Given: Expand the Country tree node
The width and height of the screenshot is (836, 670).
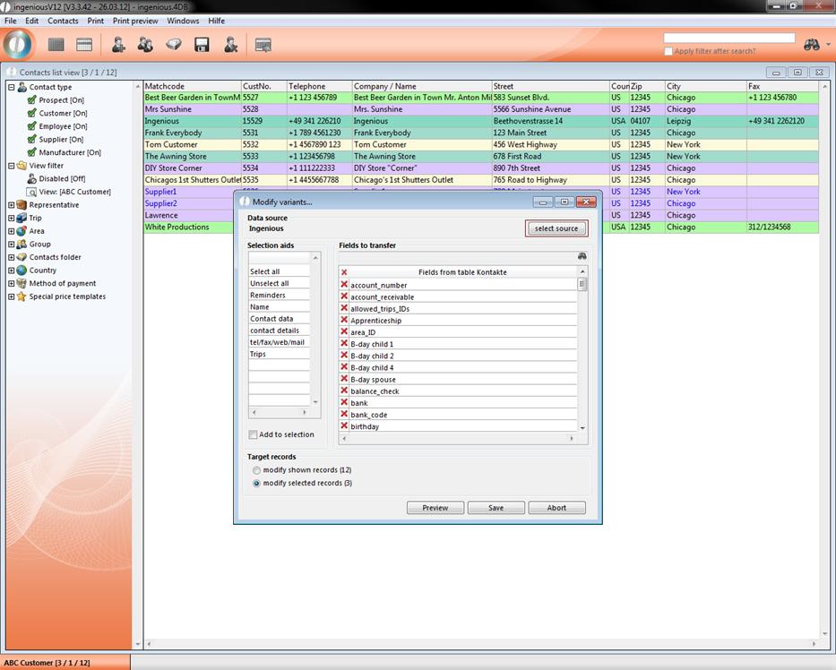Looking at the screenshot, I should 12,271.
